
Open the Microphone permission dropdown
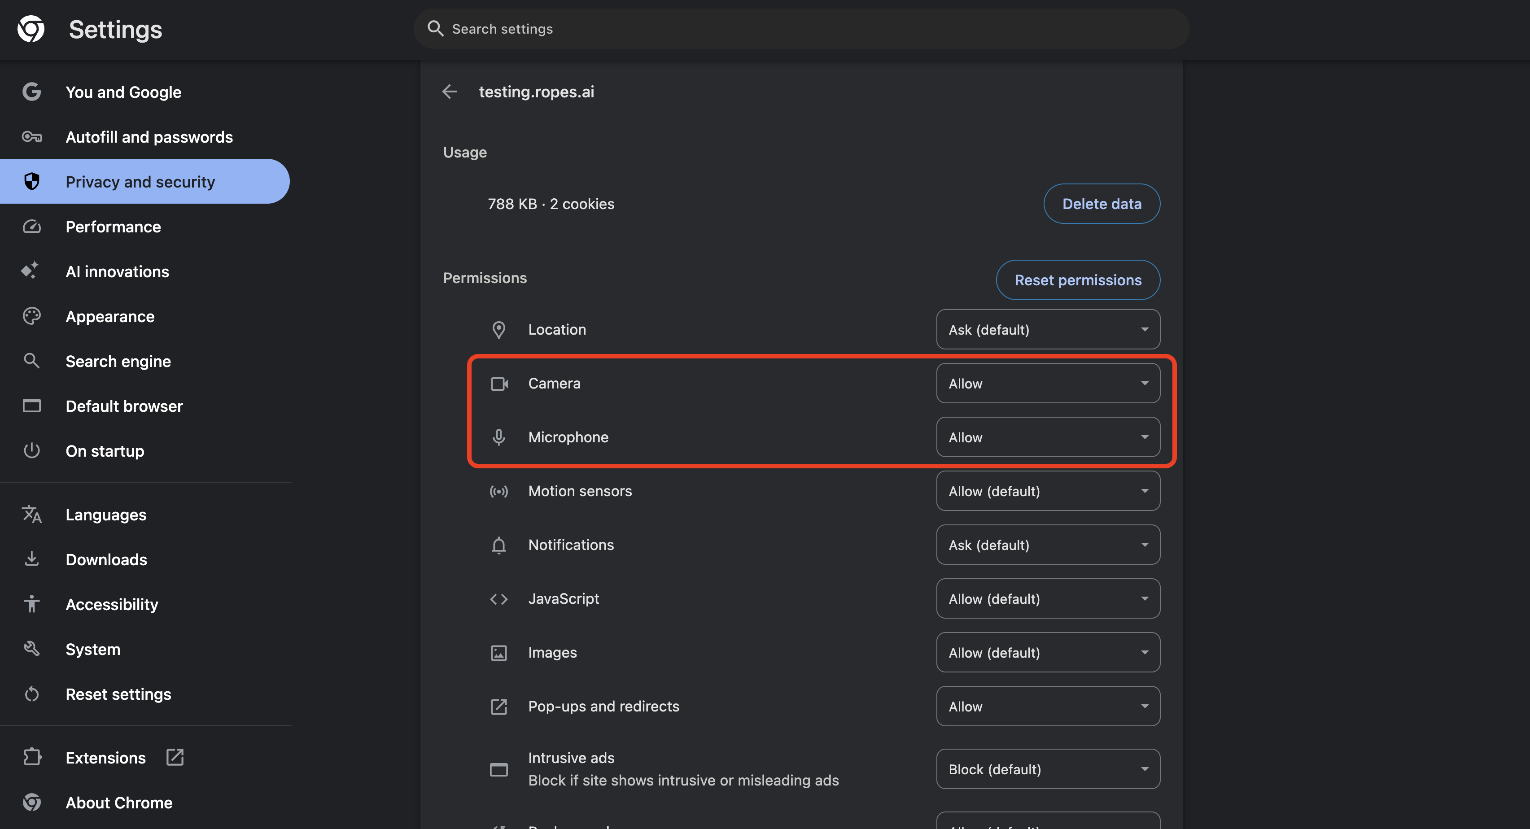tap(1048, 437)
